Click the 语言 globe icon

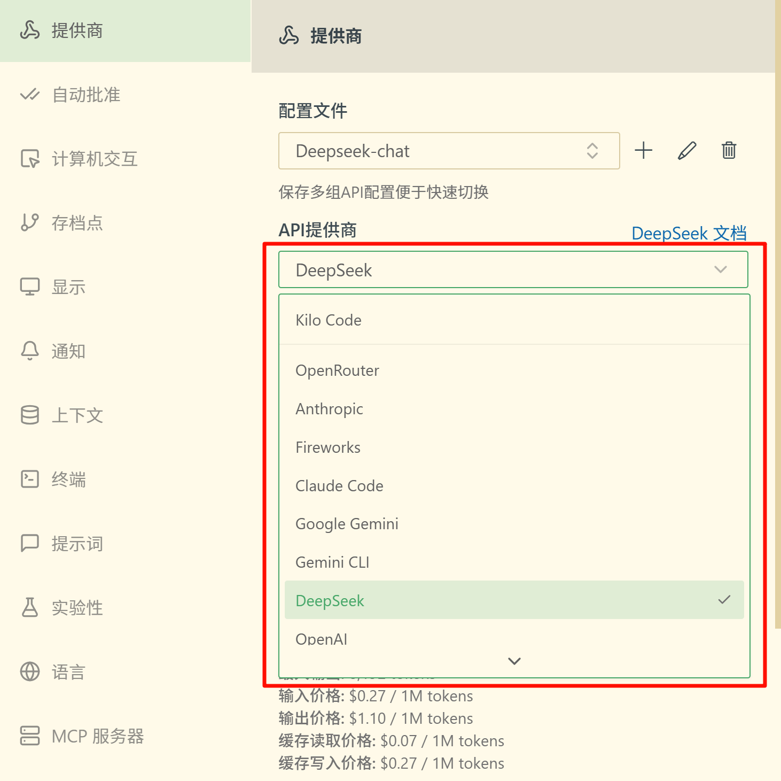[30, 672]
